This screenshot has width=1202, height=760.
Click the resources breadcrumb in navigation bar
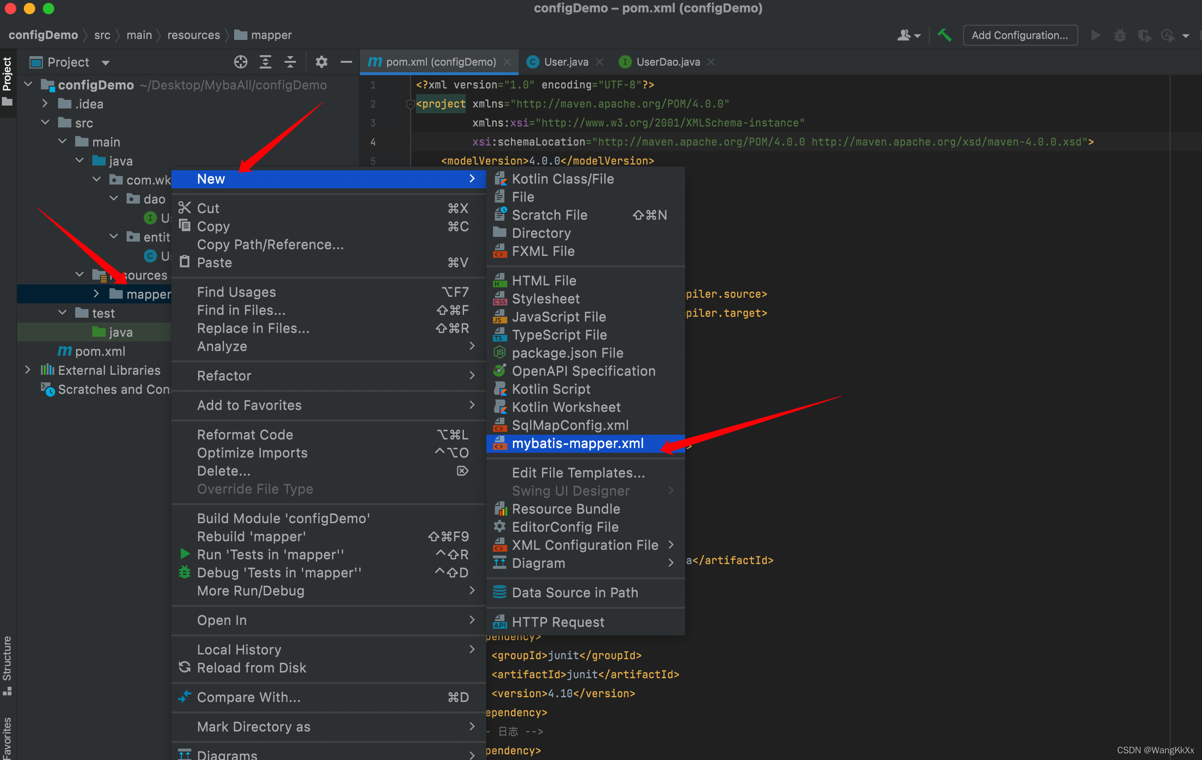point(193,35)
